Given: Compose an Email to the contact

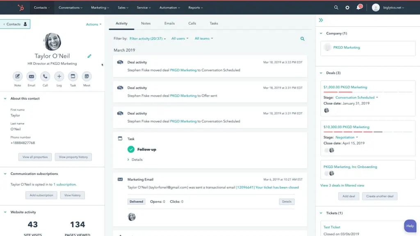Looking at the screenshot, I should click(x=31, y=76).
